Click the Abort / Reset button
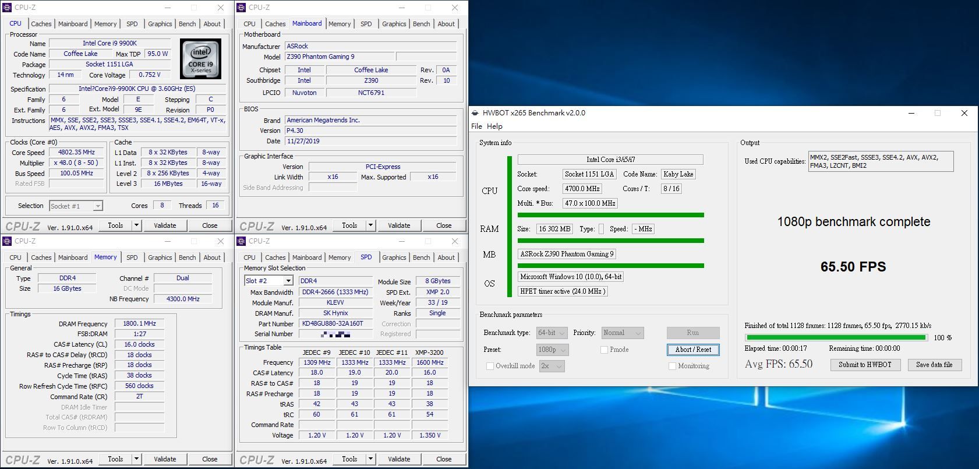Image resolution: width=979 pixels, height=469 pixels. click(693, 350)
